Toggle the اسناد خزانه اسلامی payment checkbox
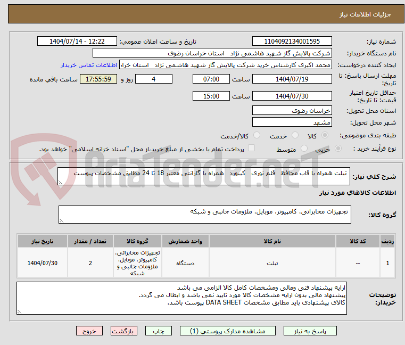 point(252,149)
